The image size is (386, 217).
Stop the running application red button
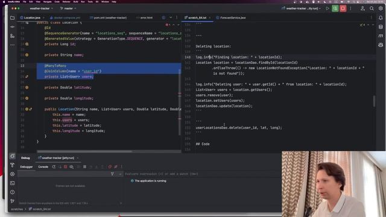tap(343, 8)
